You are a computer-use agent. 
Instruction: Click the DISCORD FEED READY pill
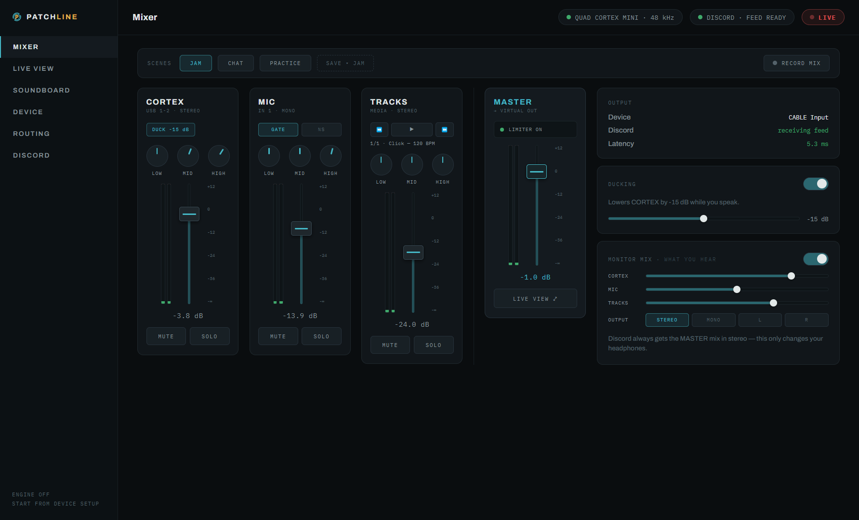tap(742, 17)
